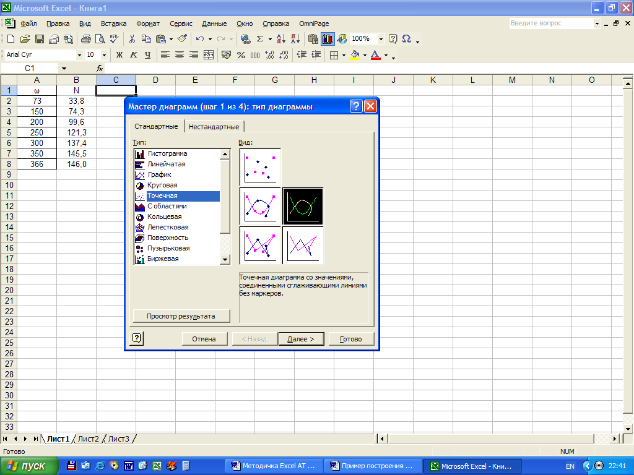Click Merge and Center icon
The image size is (634, 475).
point(208,55)
